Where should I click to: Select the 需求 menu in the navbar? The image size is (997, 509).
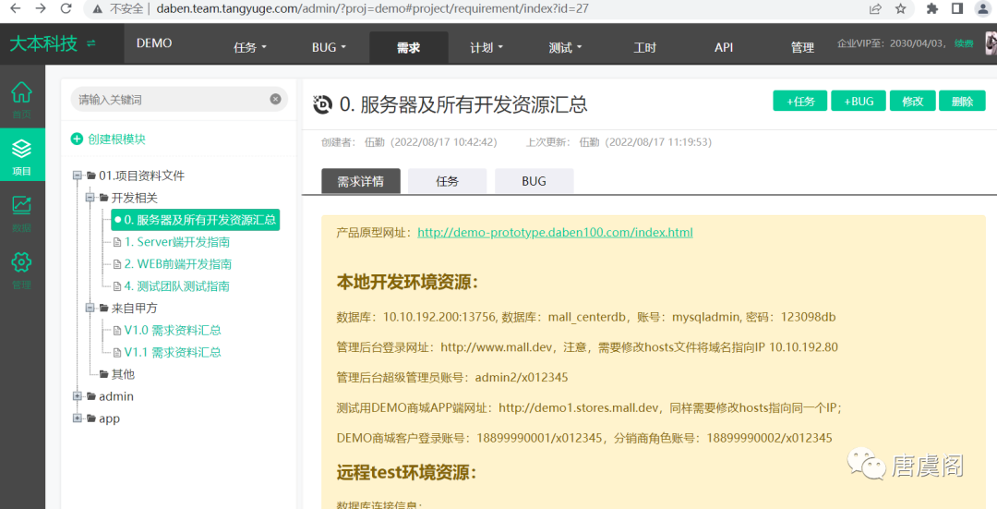coord(409,48)
